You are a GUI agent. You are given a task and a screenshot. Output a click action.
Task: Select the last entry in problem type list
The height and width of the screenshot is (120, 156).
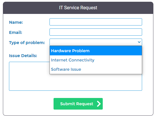(96, 69)
